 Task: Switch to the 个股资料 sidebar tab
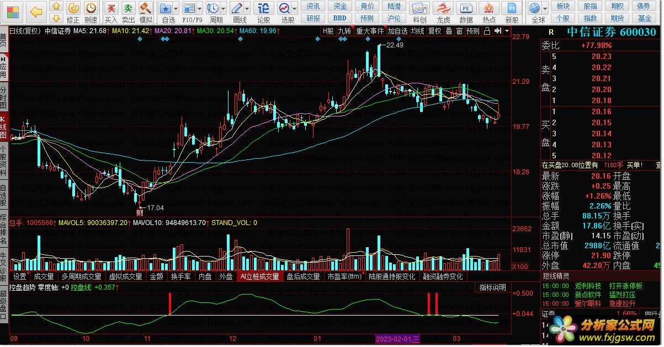coord(4,160)
